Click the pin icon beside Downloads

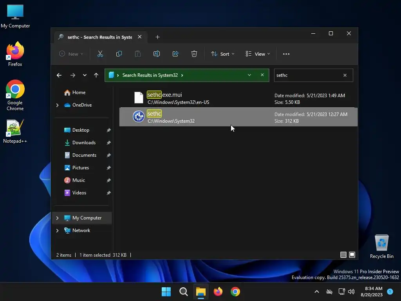coord(108,143)
